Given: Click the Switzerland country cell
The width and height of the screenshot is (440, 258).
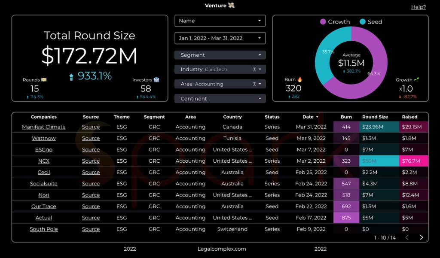Looking at the screenshot, I should 232,229.
